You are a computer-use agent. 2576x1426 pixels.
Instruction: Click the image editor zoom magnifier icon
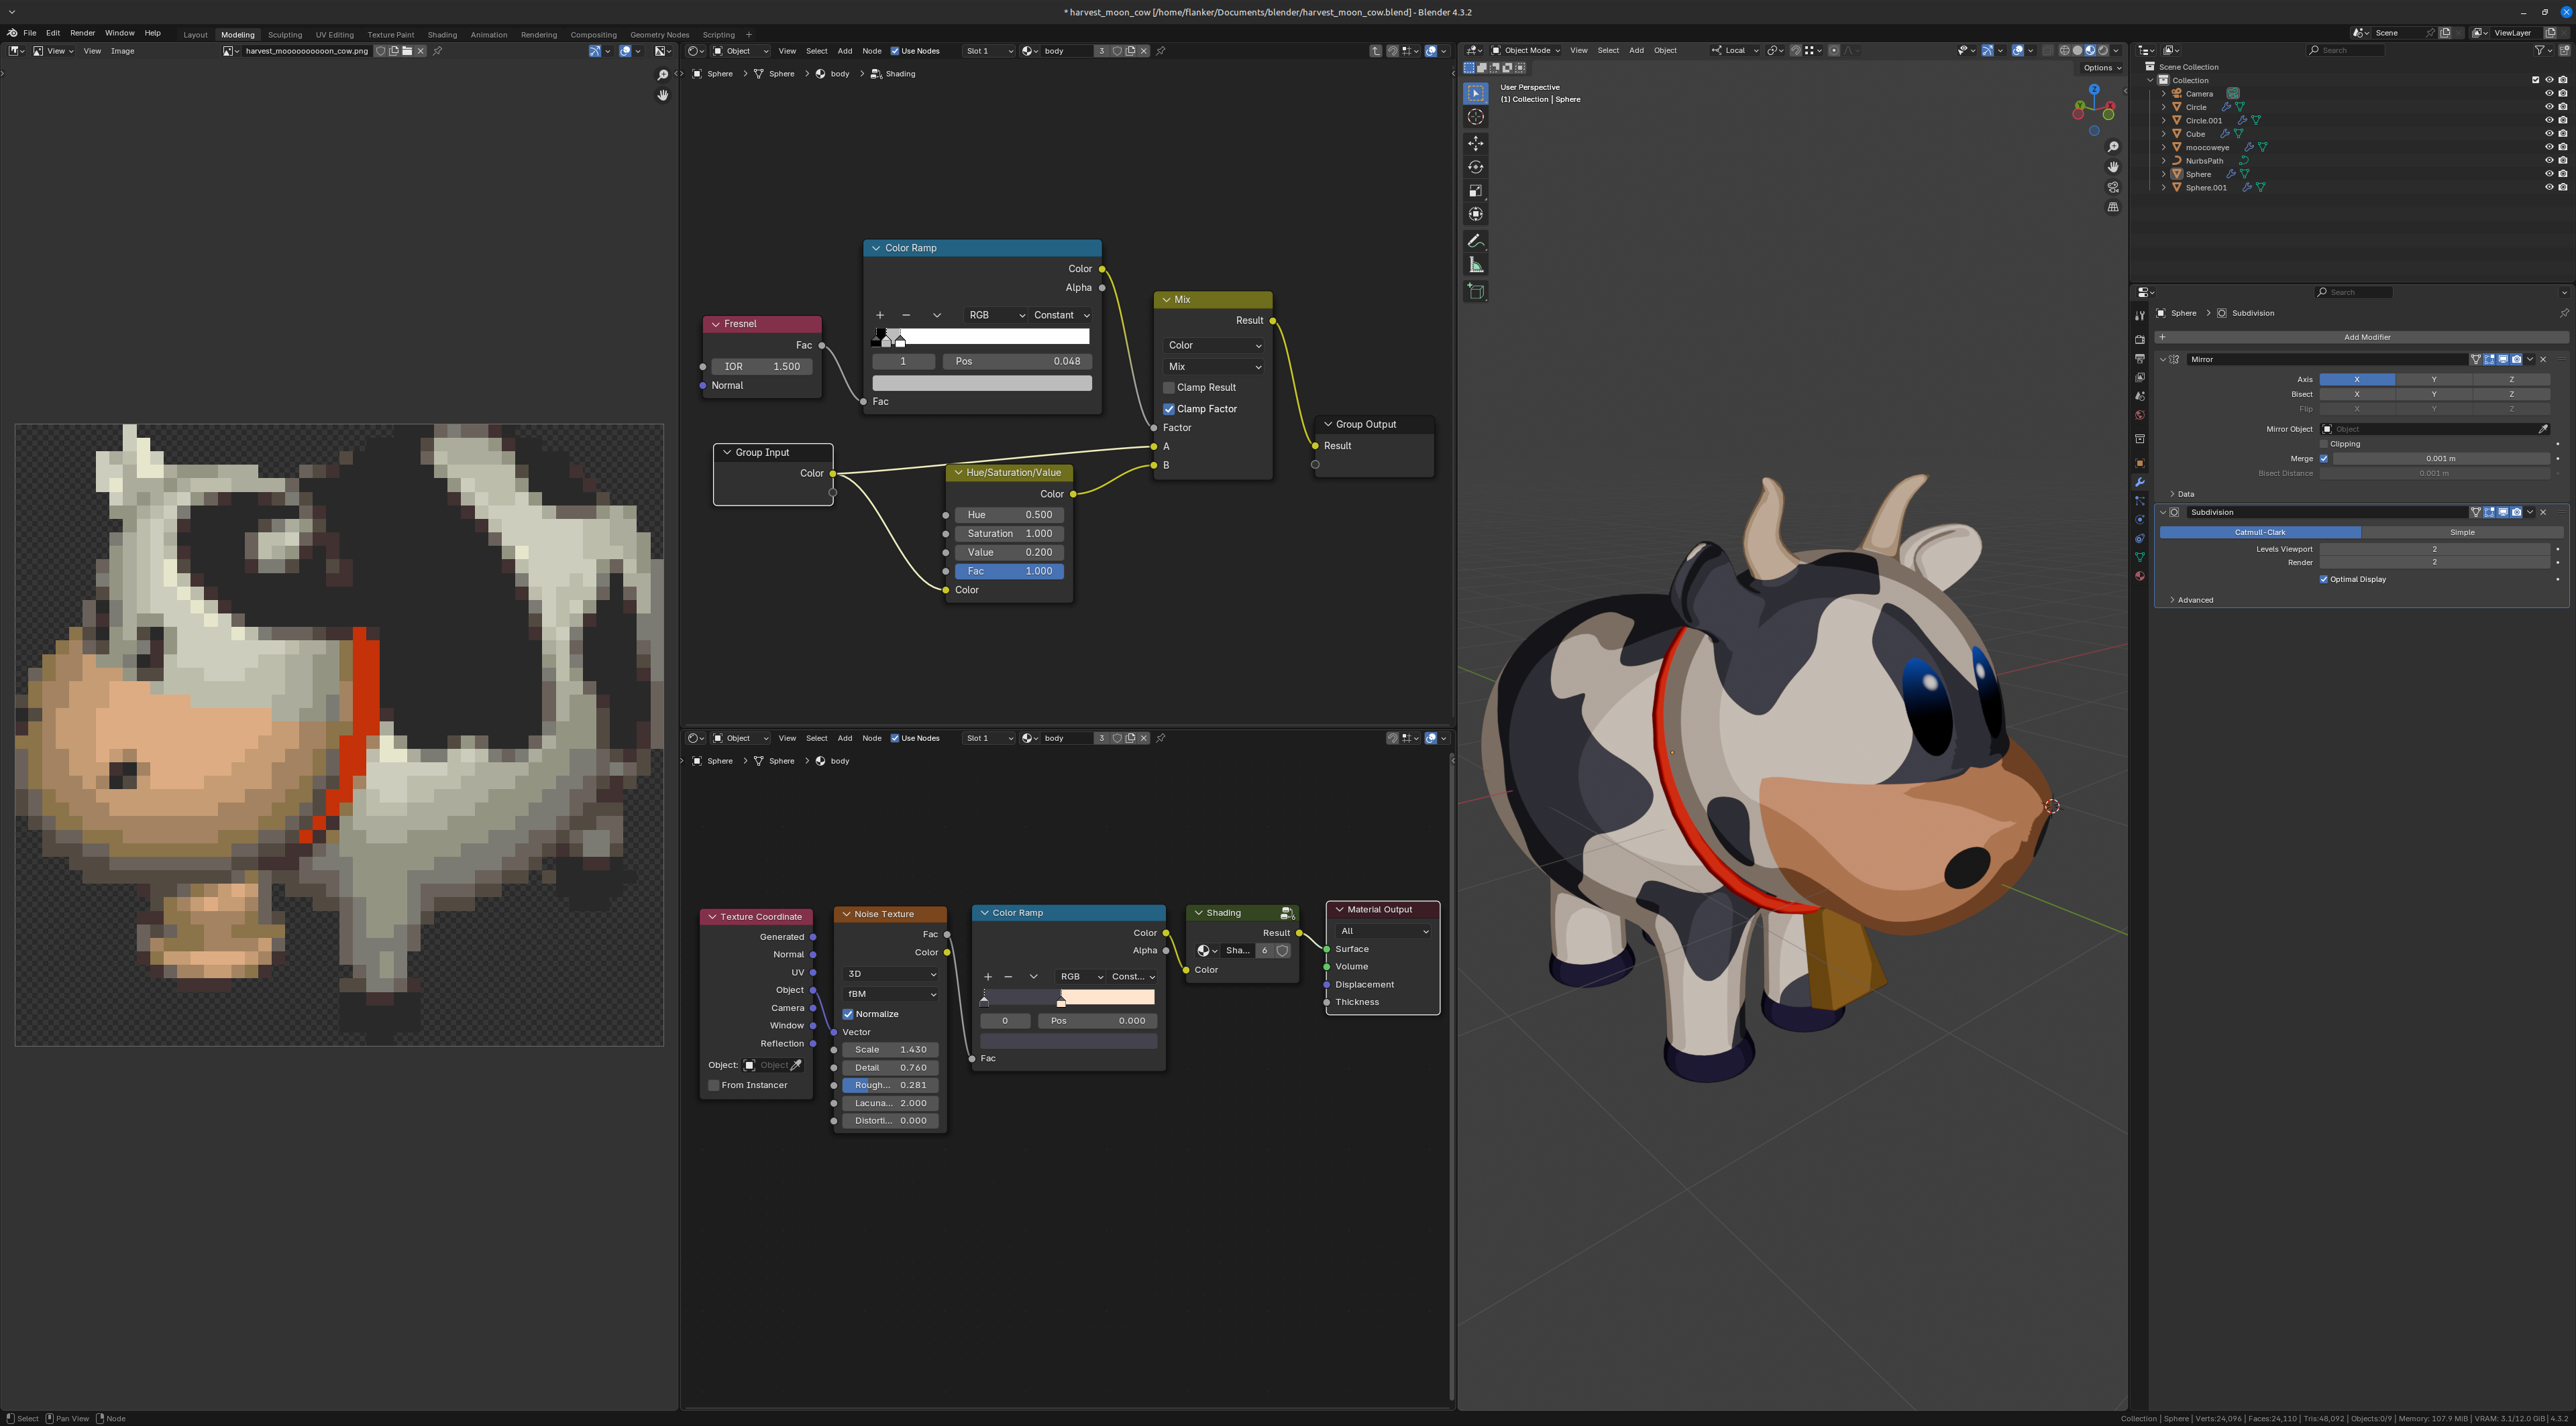click(662, 75)
